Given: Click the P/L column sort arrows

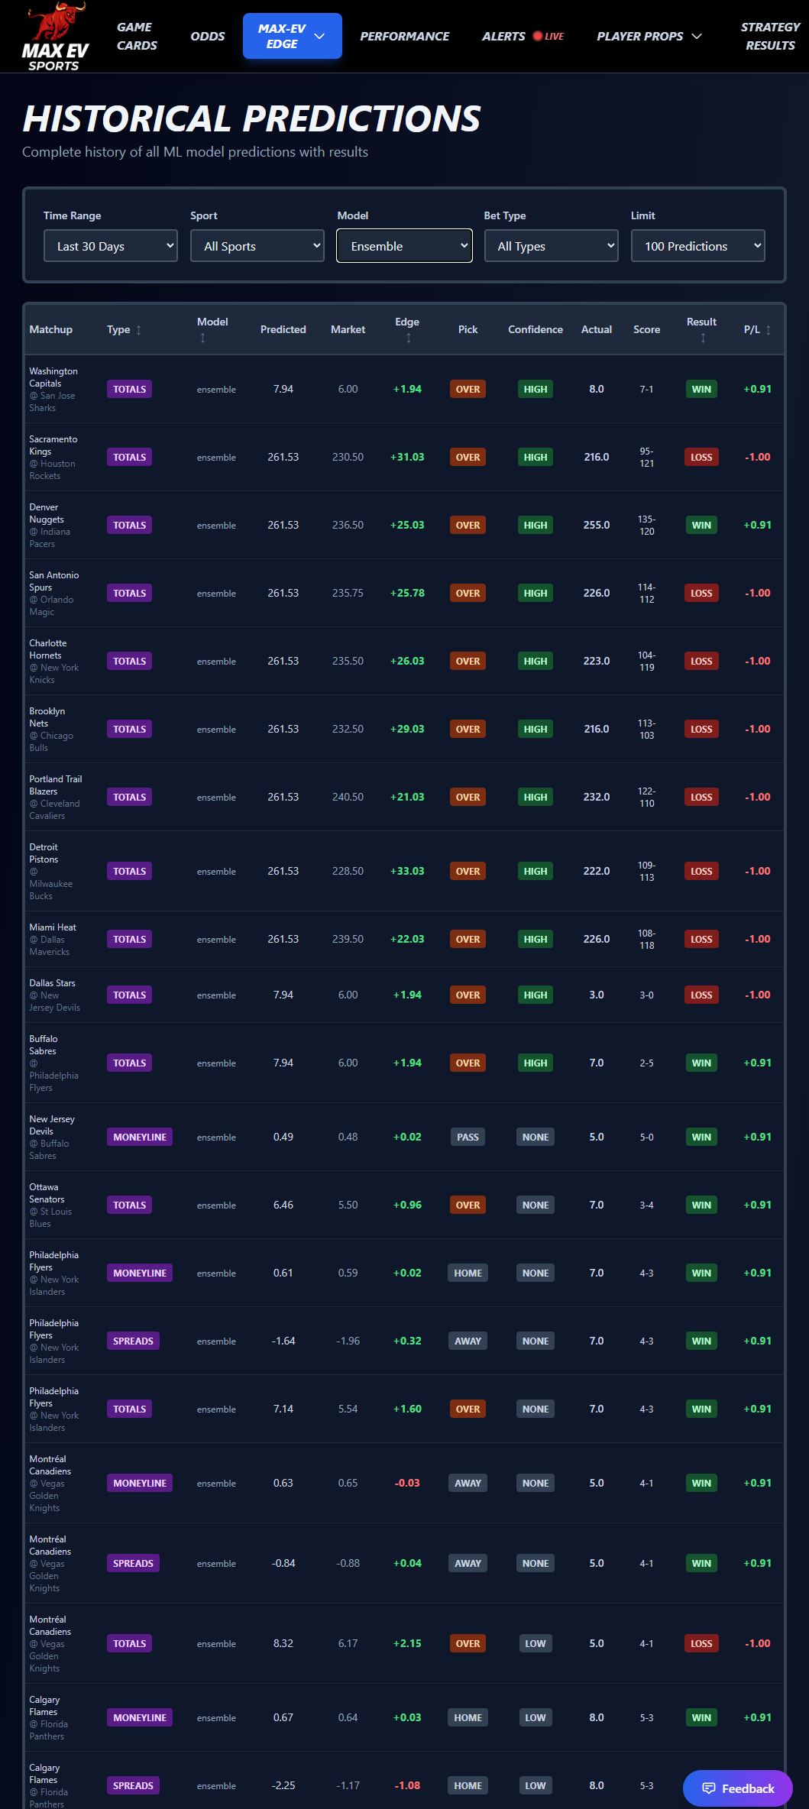Looking at the screenshot, I should coord(768,330).
